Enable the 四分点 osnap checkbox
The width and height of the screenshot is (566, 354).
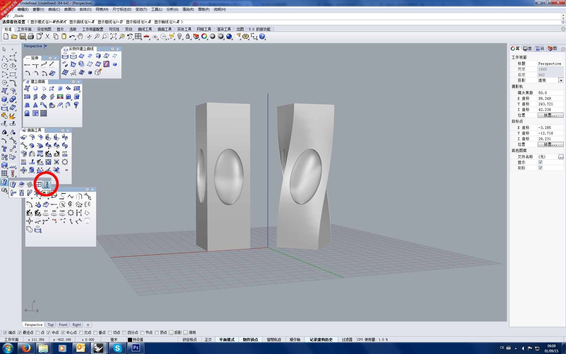coord(124,332)
